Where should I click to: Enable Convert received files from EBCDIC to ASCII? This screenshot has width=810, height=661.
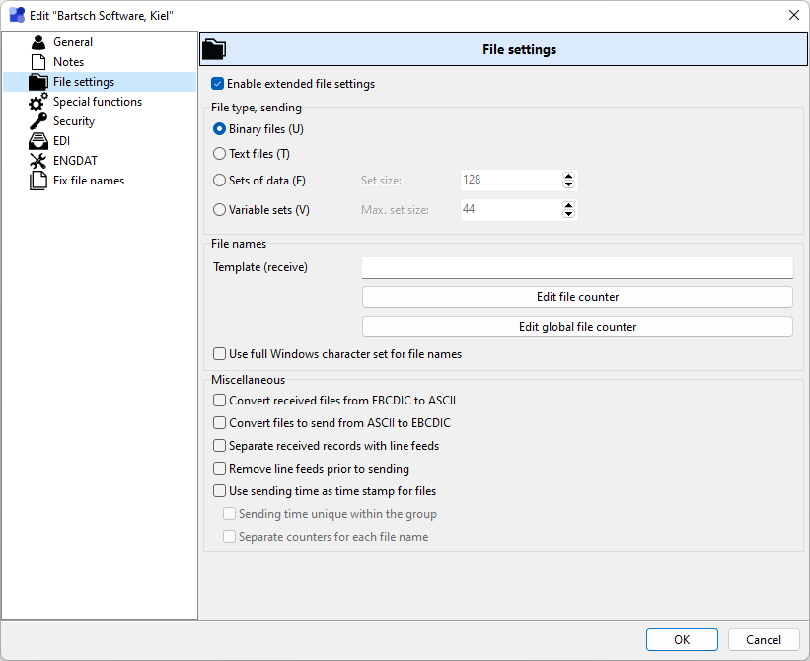tap(219, 401)
